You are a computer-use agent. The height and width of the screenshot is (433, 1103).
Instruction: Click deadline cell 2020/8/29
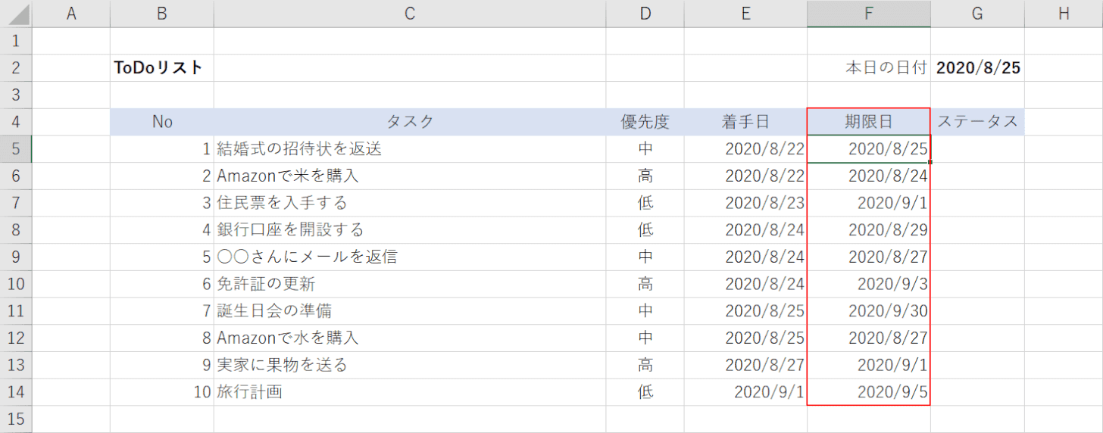coord(869,230)
